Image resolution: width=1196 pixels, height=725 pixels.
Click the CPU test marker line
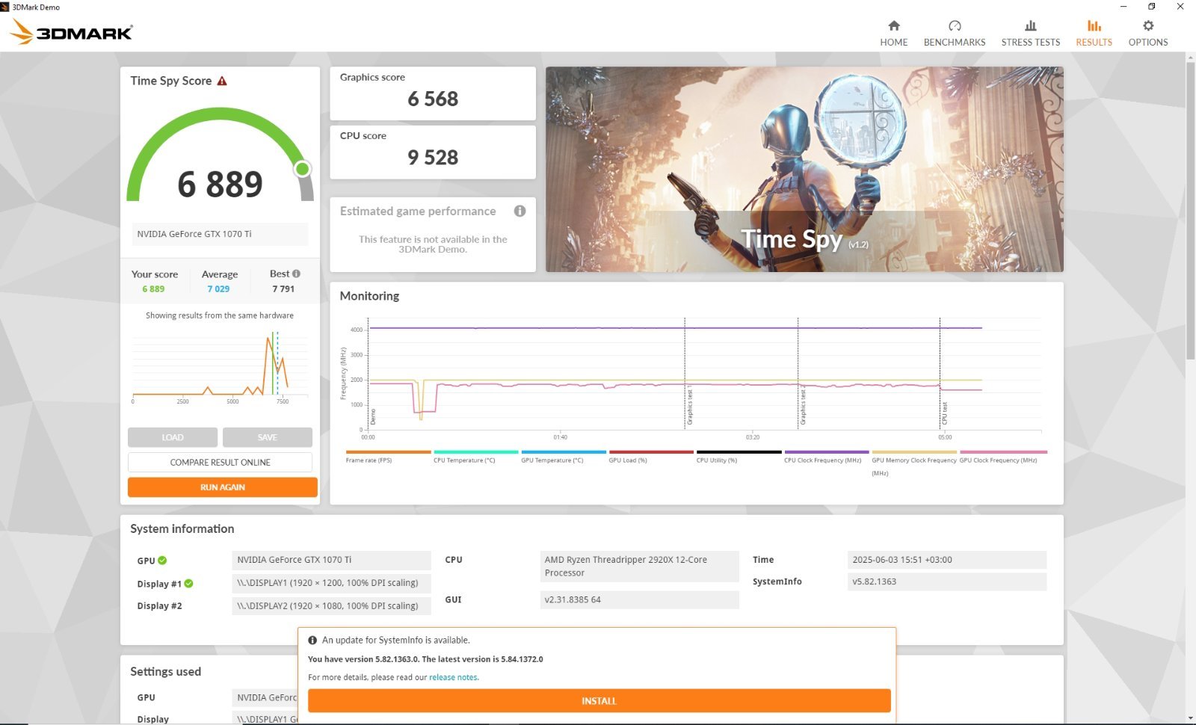tap(940, 374)
